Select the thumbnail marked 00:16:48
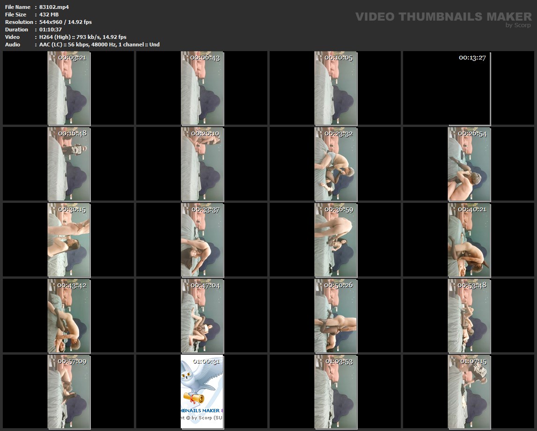 [69, 163]
